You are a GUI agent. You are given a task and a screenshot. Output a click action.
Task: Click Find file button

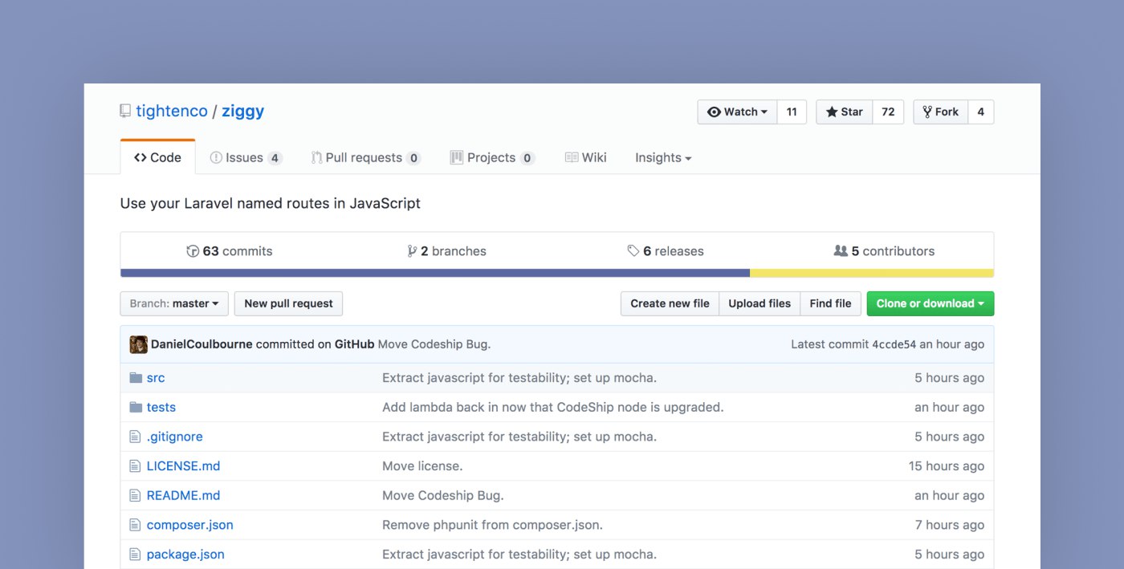click(x=830, y=303)
